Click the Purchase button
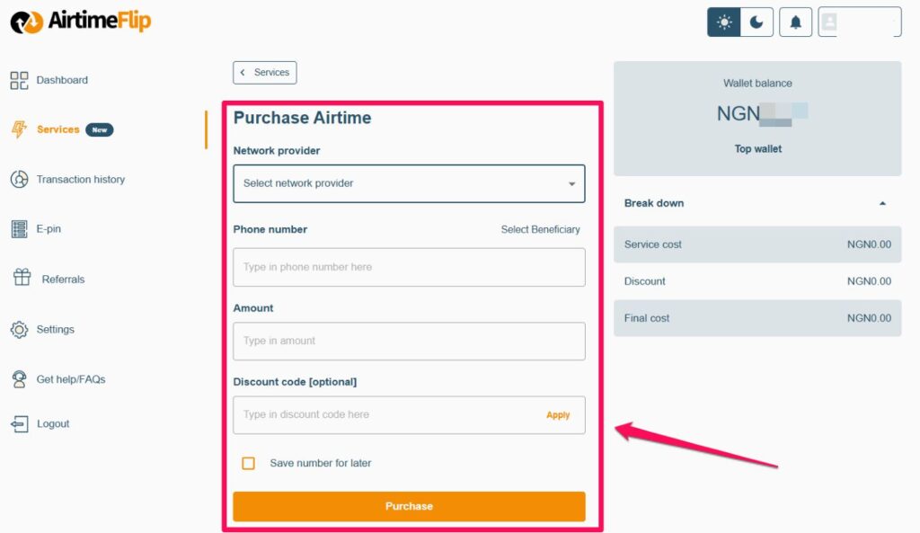 coord(409,506)
